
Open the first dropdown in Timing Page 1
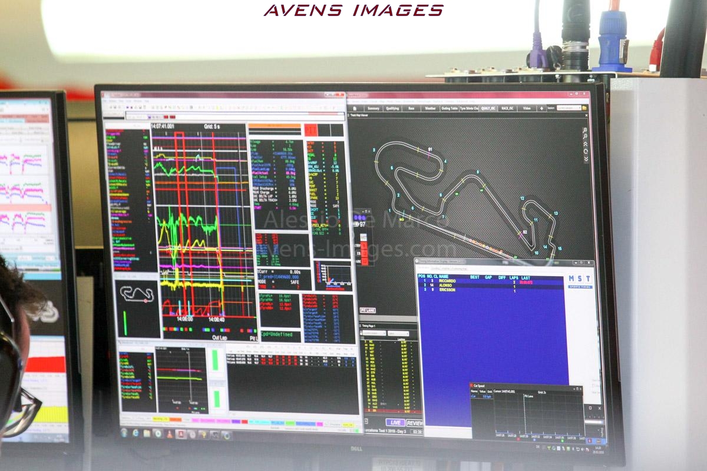374,333
